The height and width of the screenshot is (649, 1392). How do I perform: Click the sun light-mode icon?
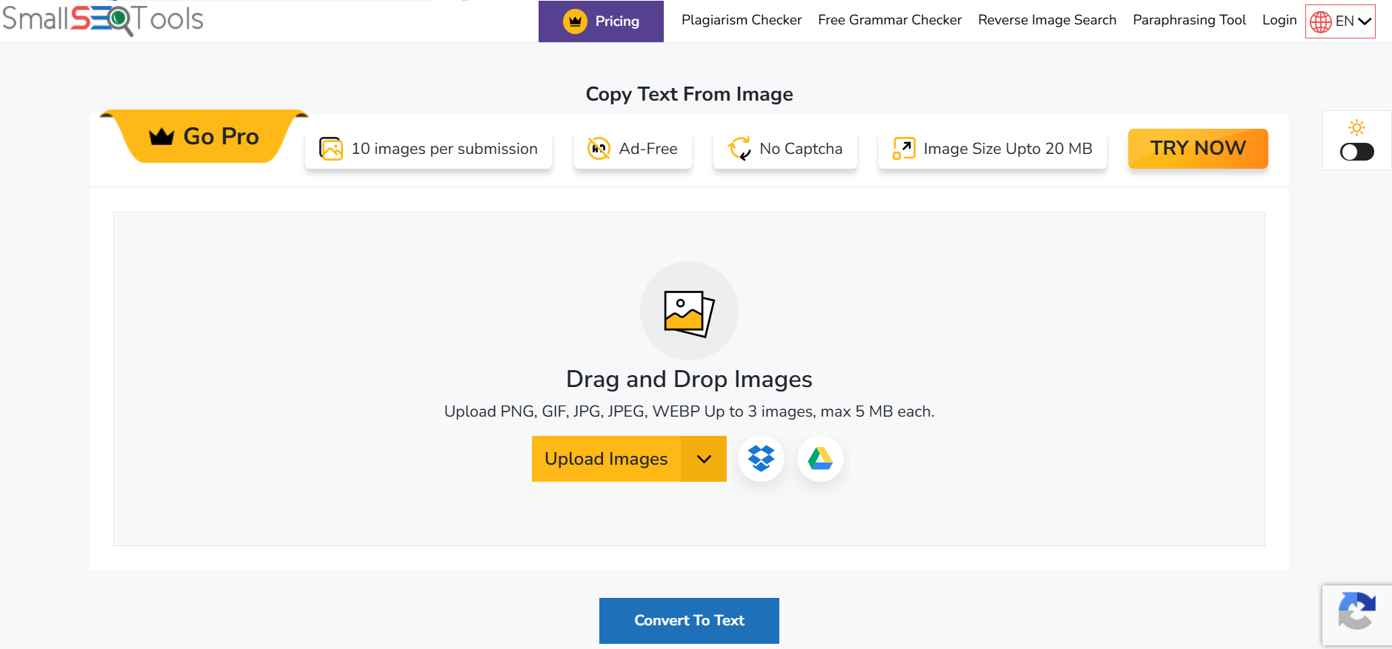coord(1357,128)
